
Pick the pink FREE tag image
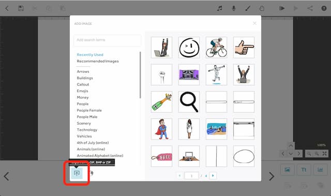tap(162, 156)
